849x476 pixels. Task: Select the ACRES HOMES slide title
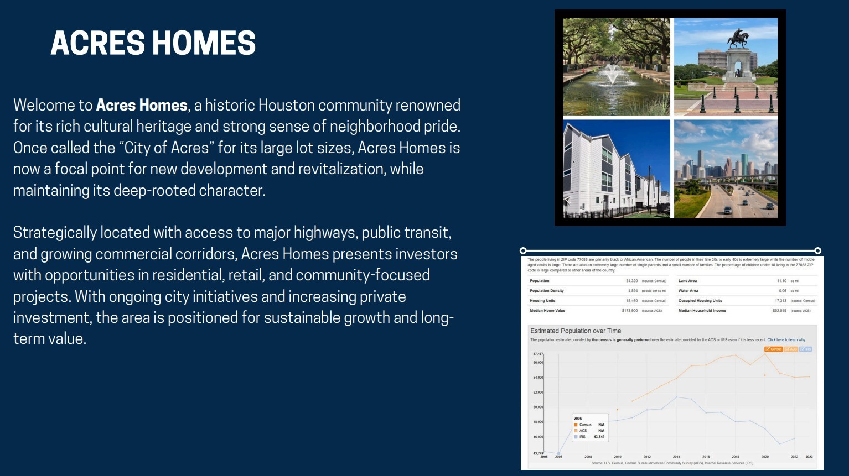(153, 42)
